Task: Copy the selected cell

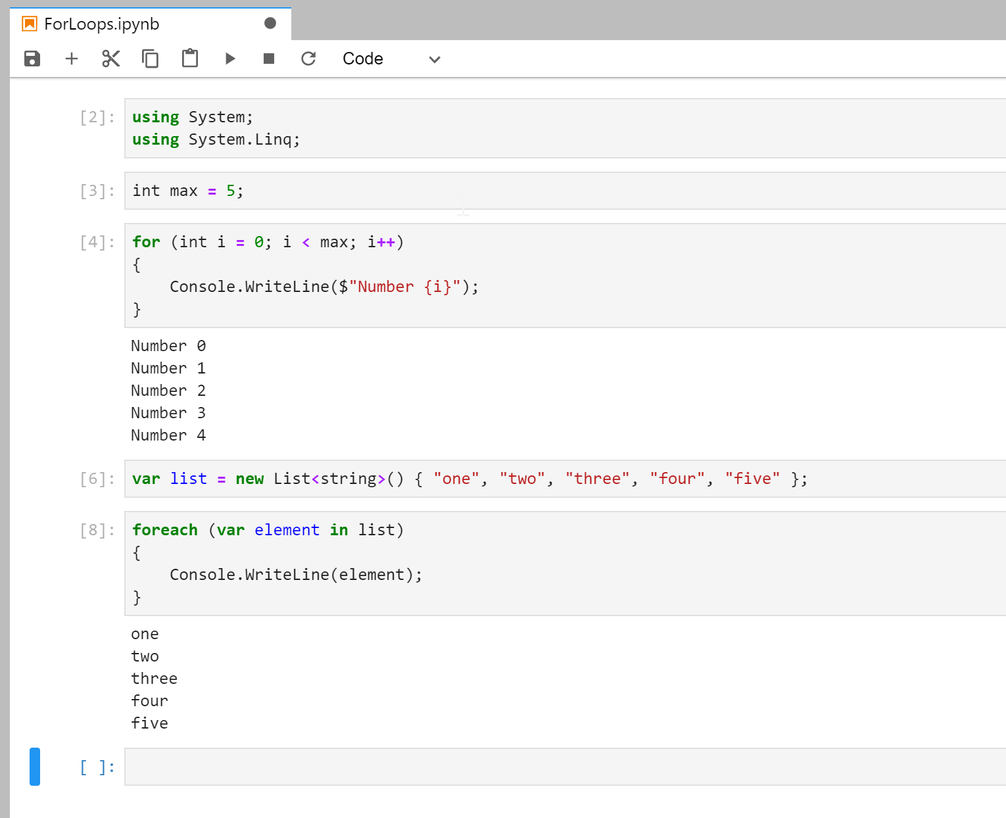Action: pyautogui.click(x=151, y=59)
